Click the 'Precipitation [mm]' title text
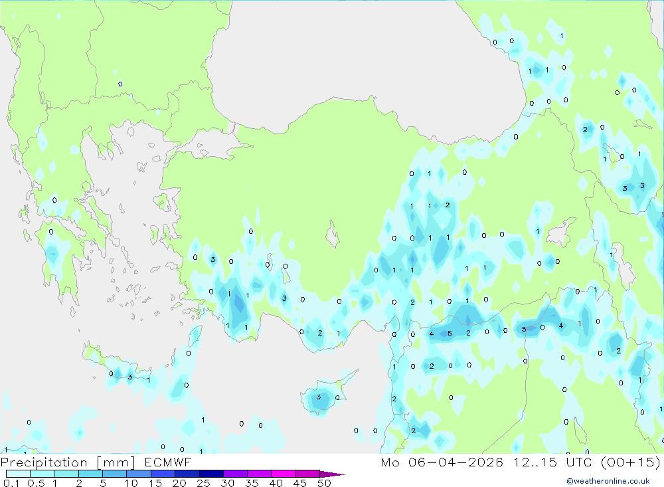664x487 pixels. pyautogui.click(x=68, y=462)
